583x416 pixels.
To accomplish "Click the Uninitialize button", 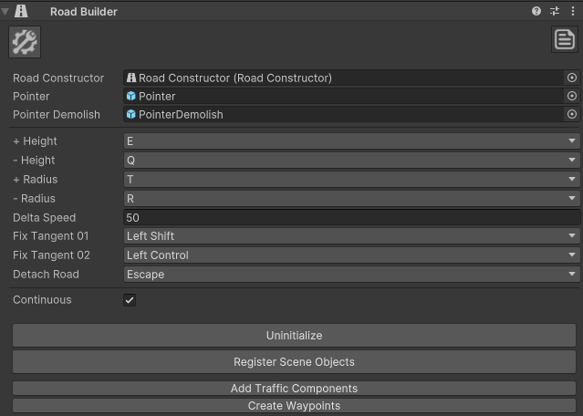I will click(294, 336).
